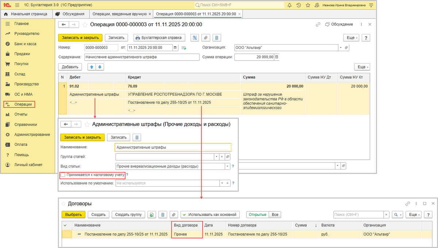Image resolution: width=438 pixels, height=248 pixels.
Task: Go back arrow in Operation document
Action: click(x=64, y=24)
